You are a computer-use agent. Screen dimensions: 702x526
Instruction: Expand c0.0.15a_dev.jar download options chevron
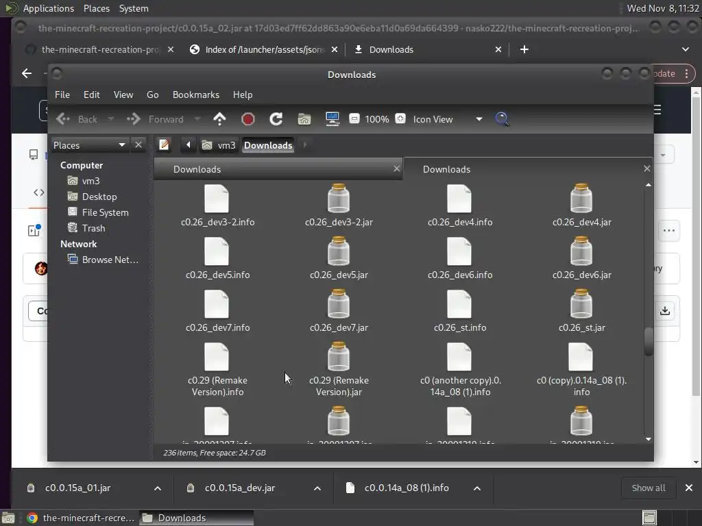point(317,488)
